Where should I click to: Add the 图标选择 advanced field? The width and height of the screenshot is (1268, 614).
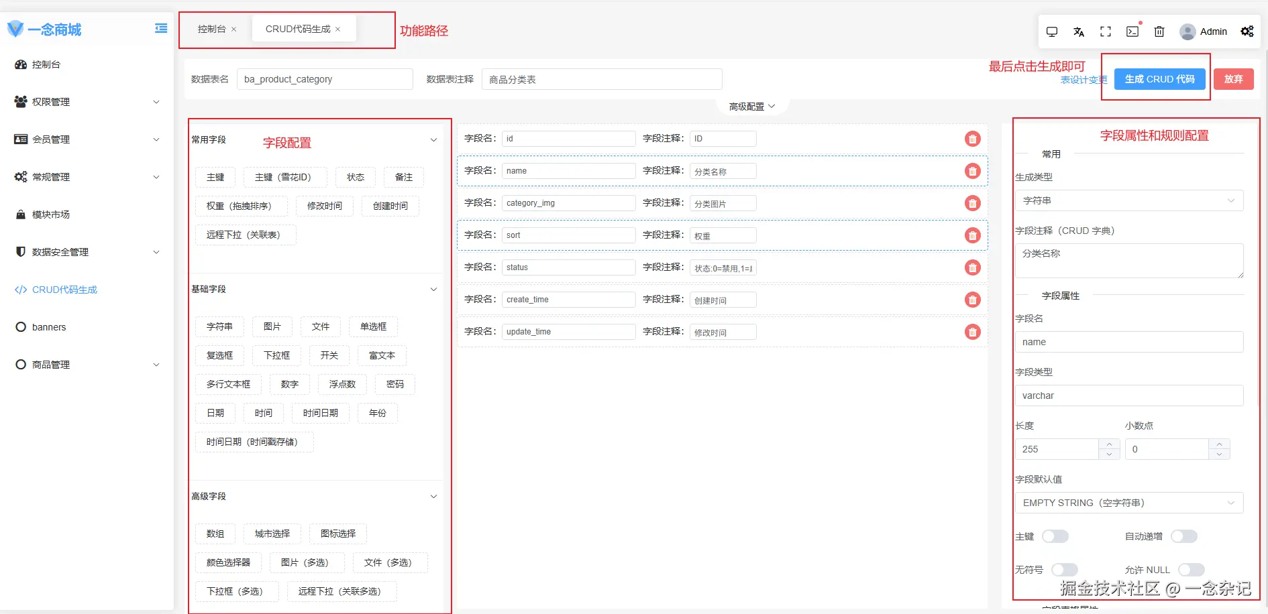pos(338,534)
